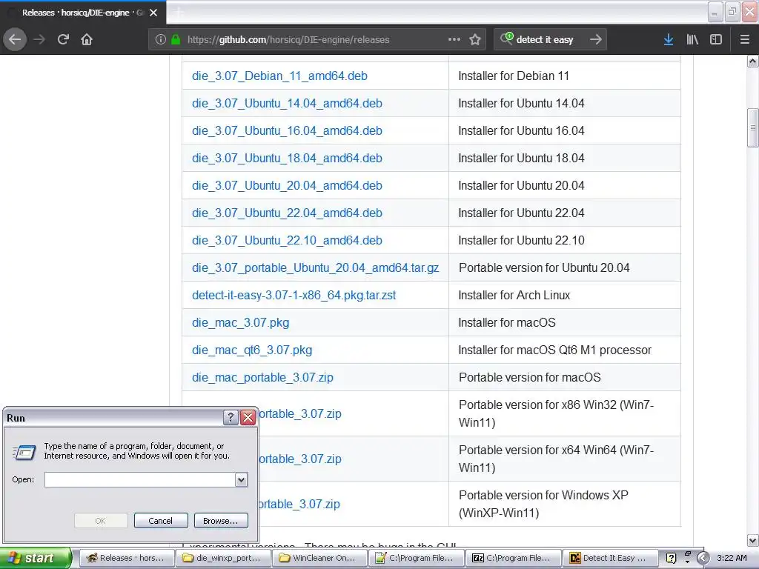This screenshot has height=569, width=759.
Task: Open the downloads arrow panel
Action: [x=669, y=39]
